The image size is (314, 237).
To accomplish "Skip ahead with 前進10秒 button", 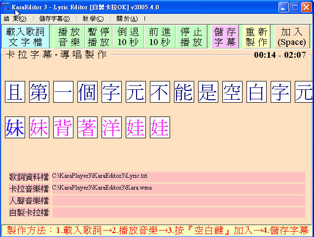I will pos(160,37).
